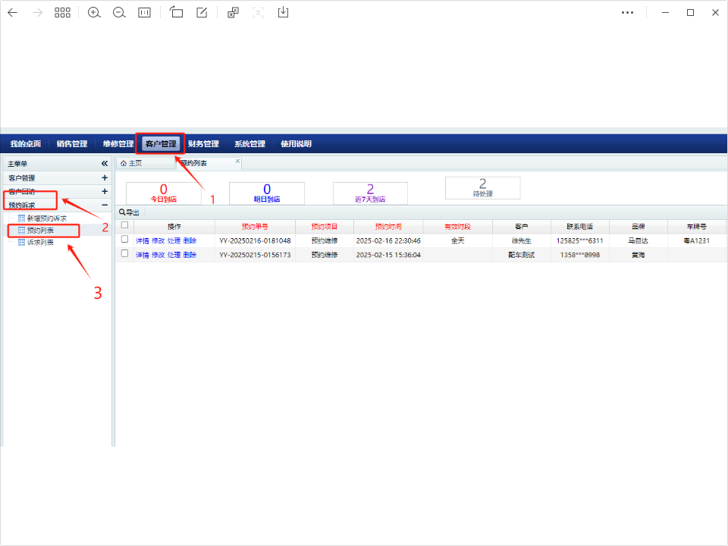The width and height of the screenshot is (728, 546).
Task: Click the 1:1 actual size icon
Action: 144,13
